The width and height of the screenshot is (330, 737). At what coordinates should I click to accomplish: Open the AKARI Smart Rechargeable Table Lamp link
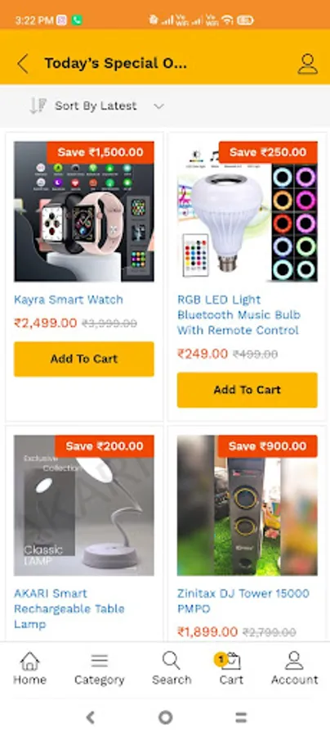point(69,608)
